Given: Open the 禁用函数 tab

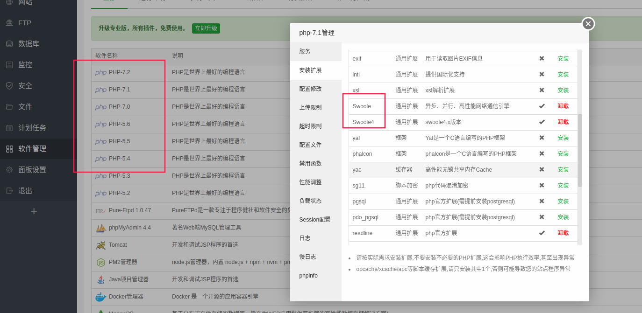Looking at the screenshot, I should click(316, 163).
